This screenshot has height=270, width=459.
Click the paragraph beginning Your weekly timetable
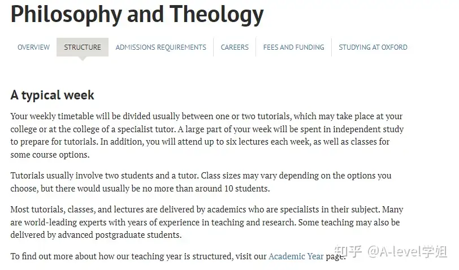click(207, 135)
